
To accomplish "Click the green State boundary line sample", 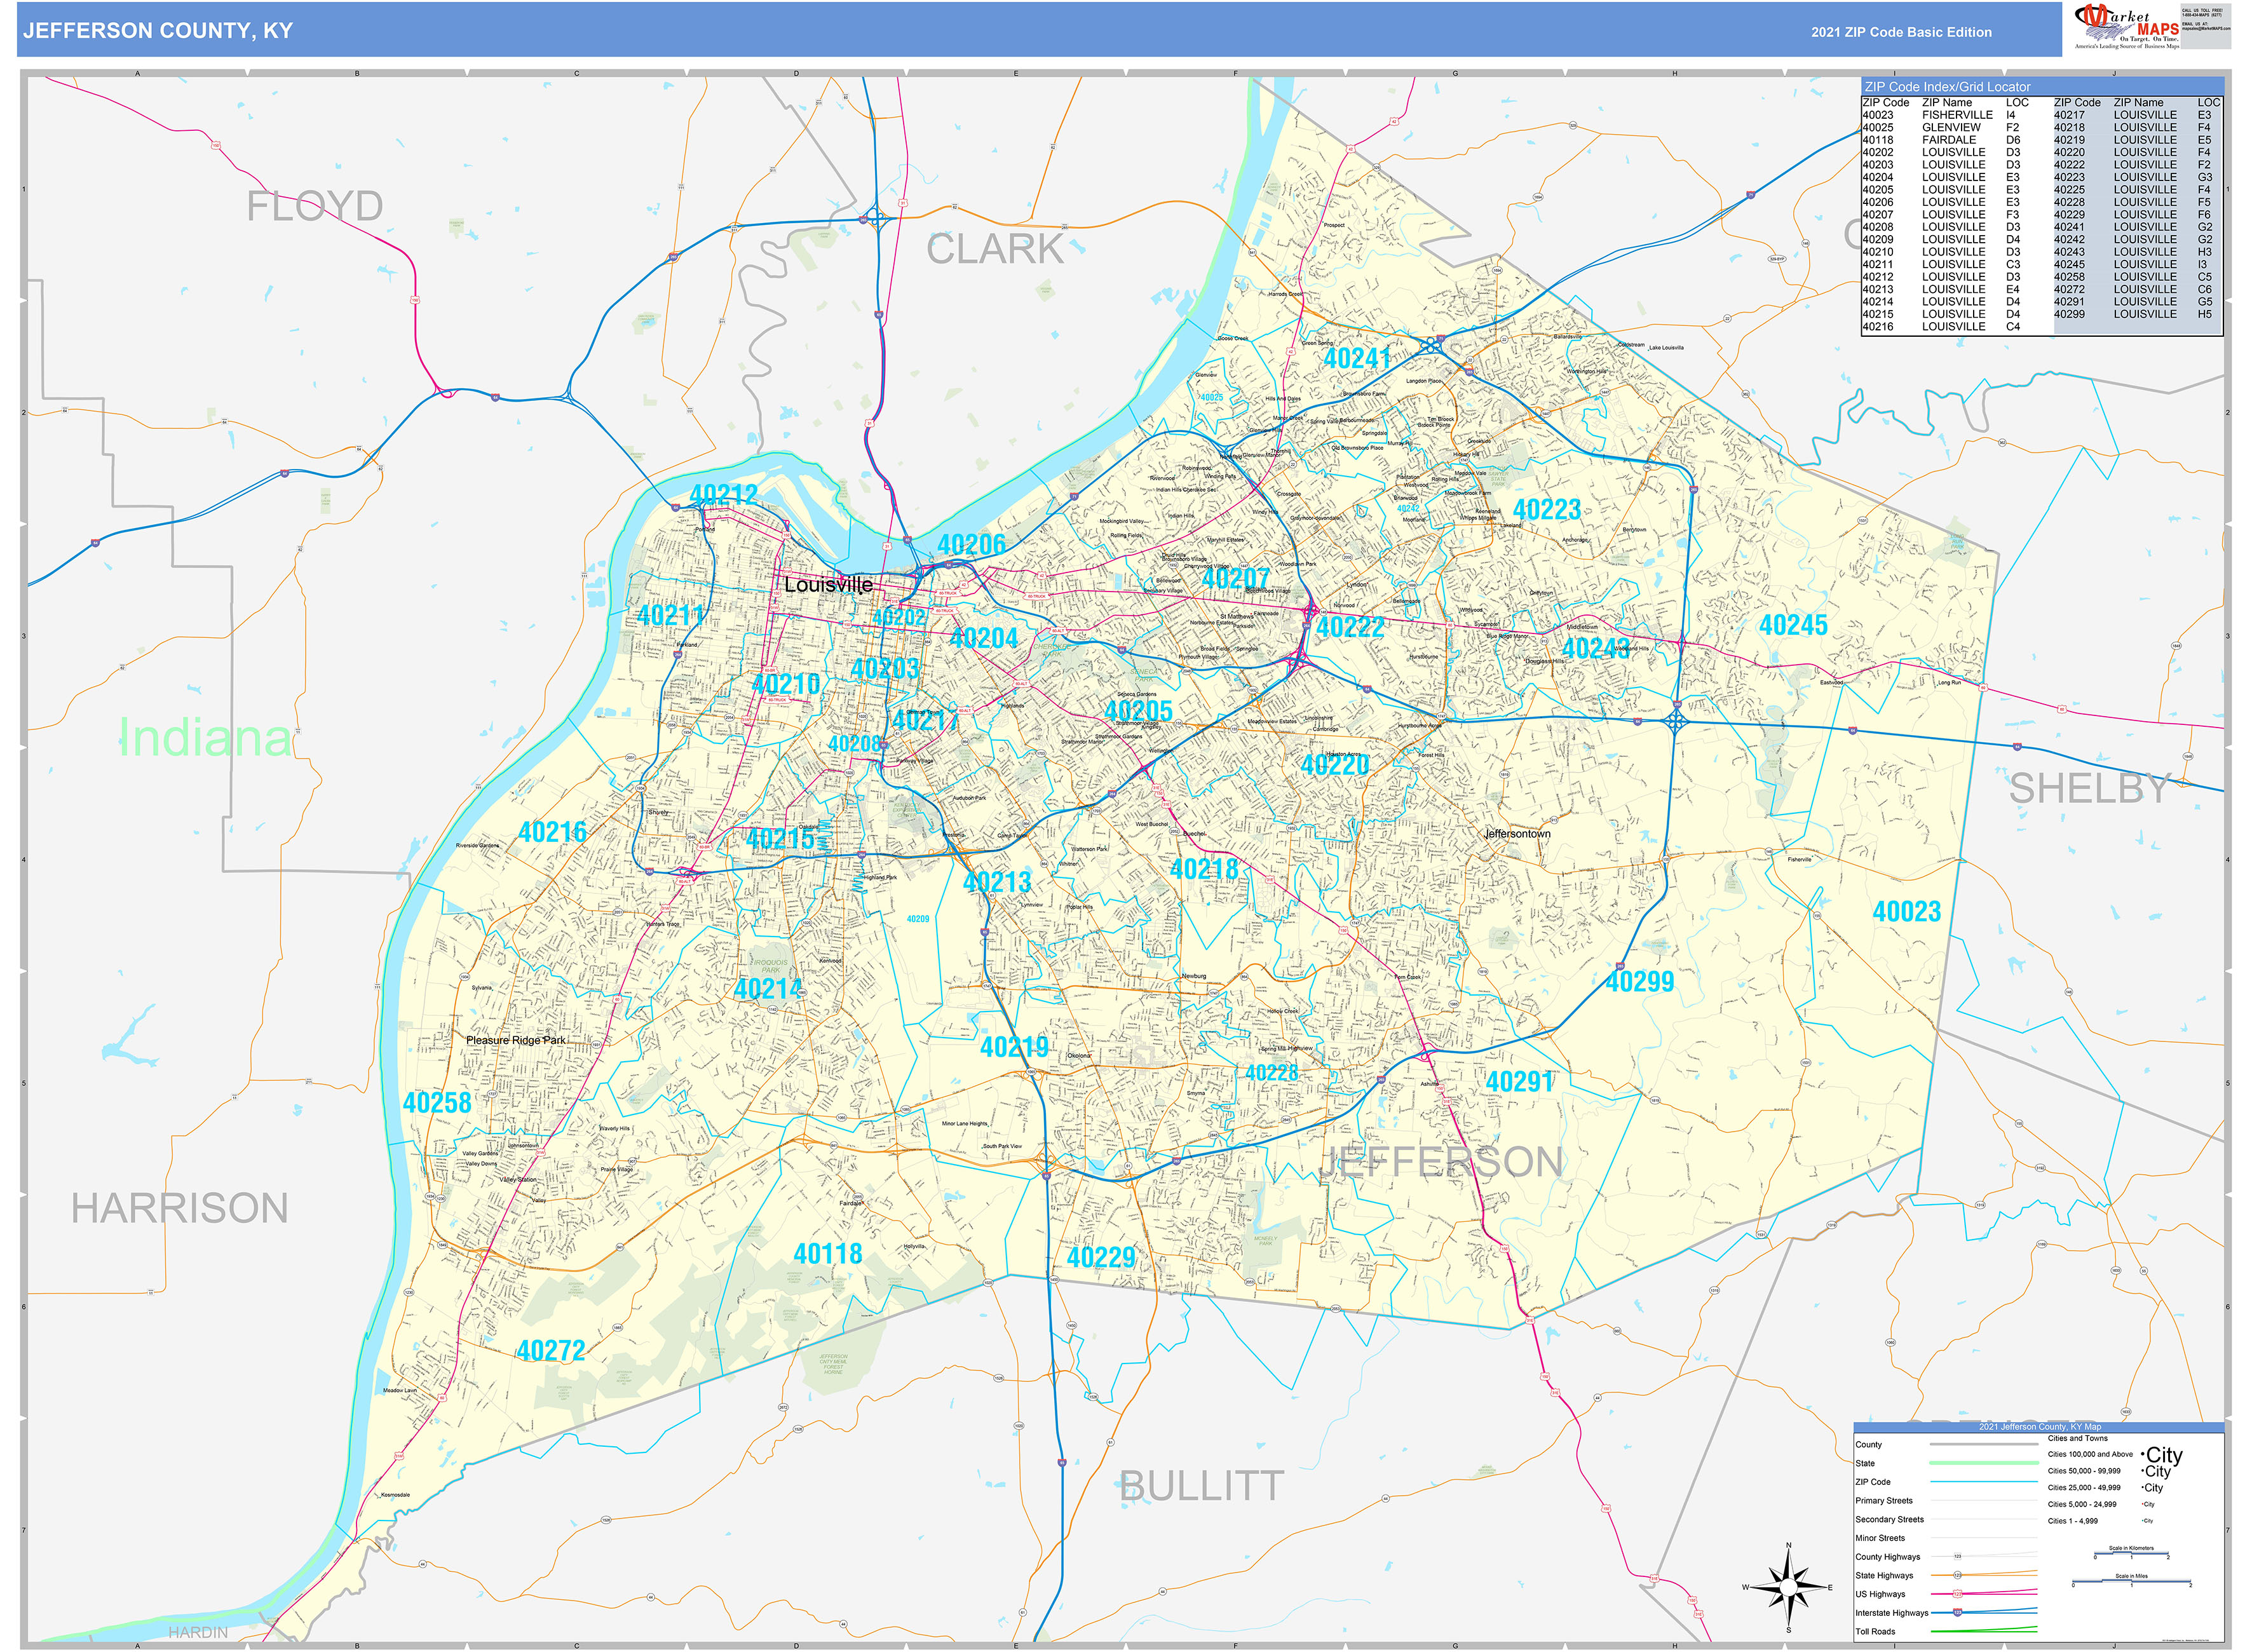I will 1984,1463.
